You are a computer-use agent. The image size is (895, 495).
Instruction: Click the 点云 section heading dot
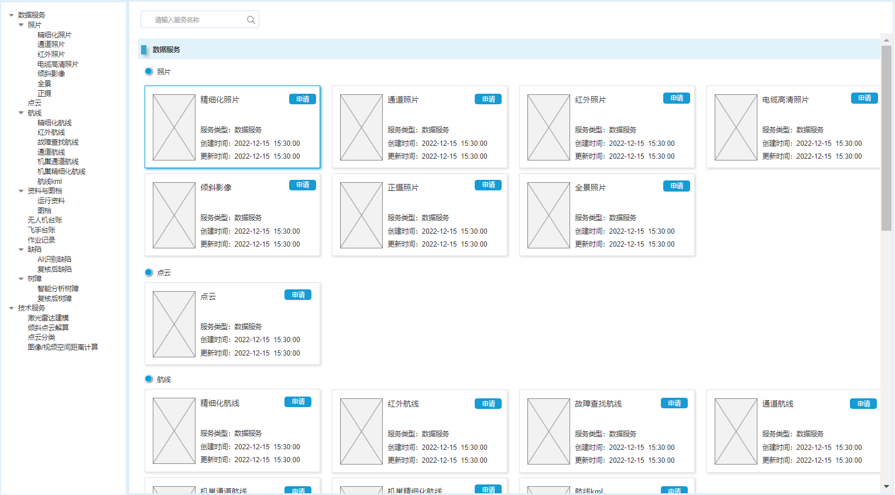tap(149, 272)
